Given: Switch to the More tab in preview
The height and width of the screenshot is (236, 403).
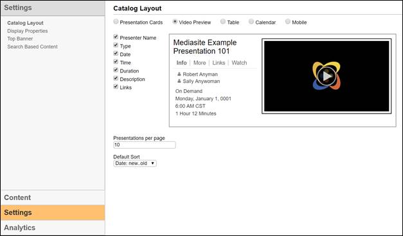Looking at the screenshot, I should coord(199,63).
